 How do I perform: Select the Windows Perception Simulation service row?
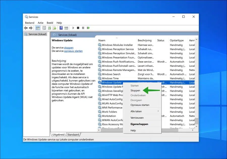click(x=146, y=53)
